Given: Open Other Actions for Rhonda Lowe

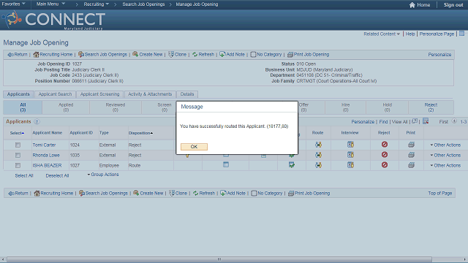Looking at the screenshot, I should [445, 156].
